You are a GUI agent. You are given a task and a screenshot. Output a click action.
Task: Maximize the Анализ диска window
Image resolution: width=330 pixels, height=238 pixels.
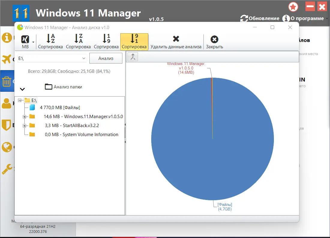point(272,27)
